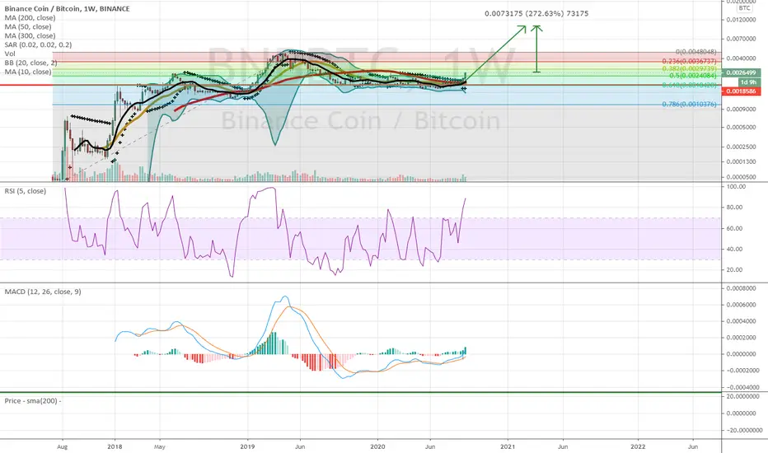Select the MACD (12, 26, close, 9) label
The image size is (768, 453).
pyautogui.click(x=43, y=292)
